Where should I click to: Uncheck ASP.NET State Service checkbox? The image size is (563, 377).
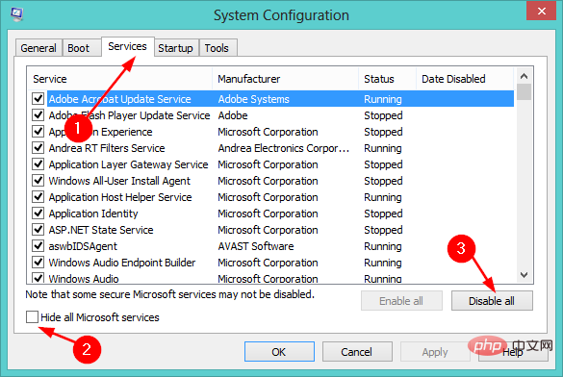pyautogui.click(x=38, y=230)
